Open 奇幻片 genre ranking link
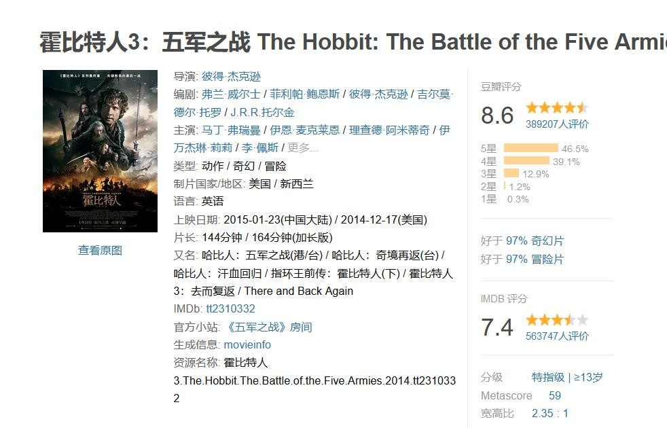Viewport: 667px width, 428px height. tap(547, 240)
